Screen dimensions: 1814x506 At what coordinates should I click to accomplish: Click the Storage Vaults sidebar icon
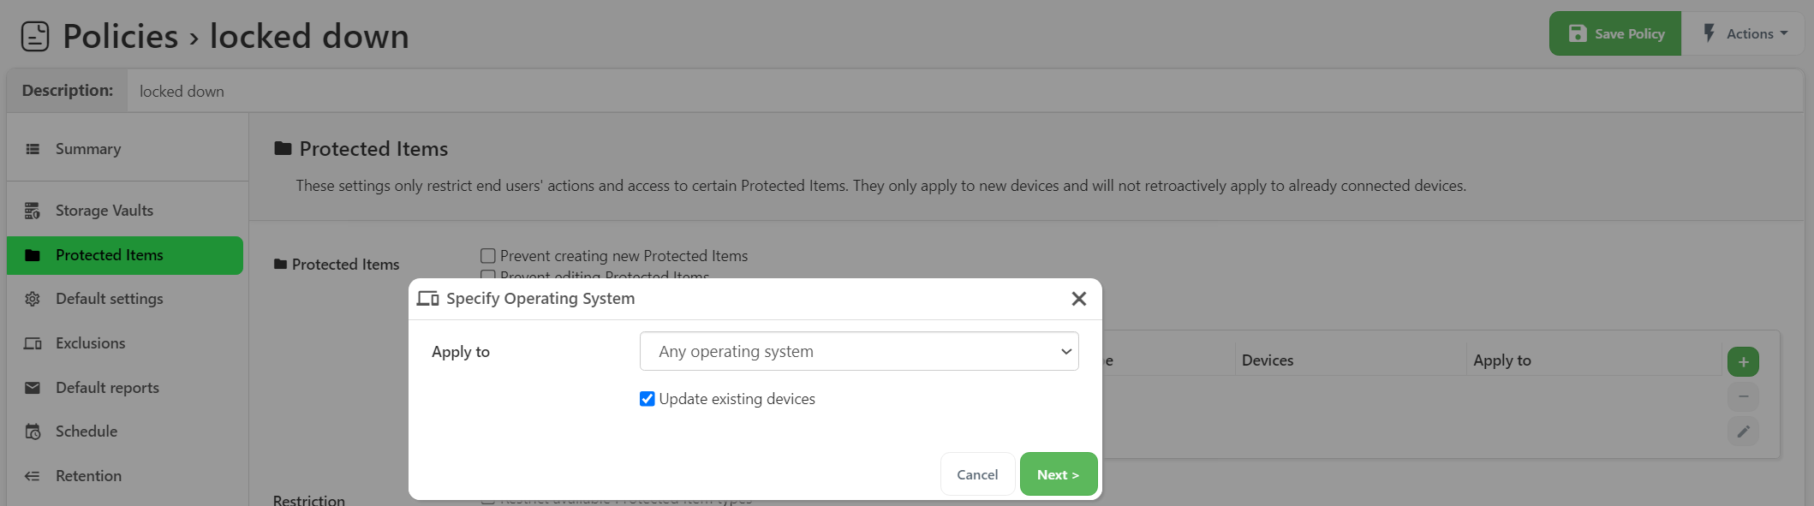pos(33,211)
